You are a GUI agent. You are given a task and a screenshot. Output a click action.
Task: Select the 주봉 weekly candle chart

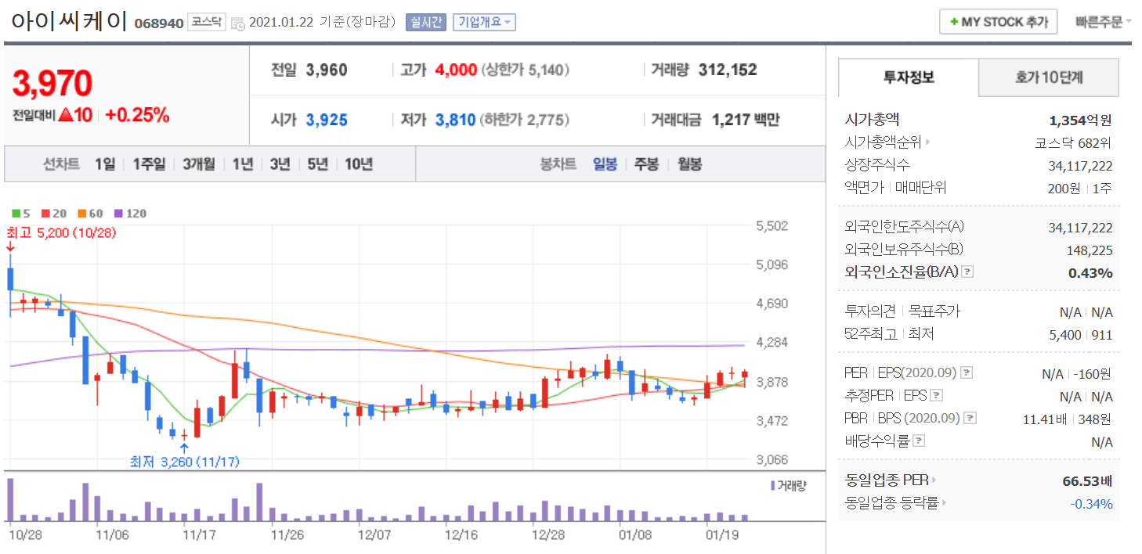pos(646,164)
